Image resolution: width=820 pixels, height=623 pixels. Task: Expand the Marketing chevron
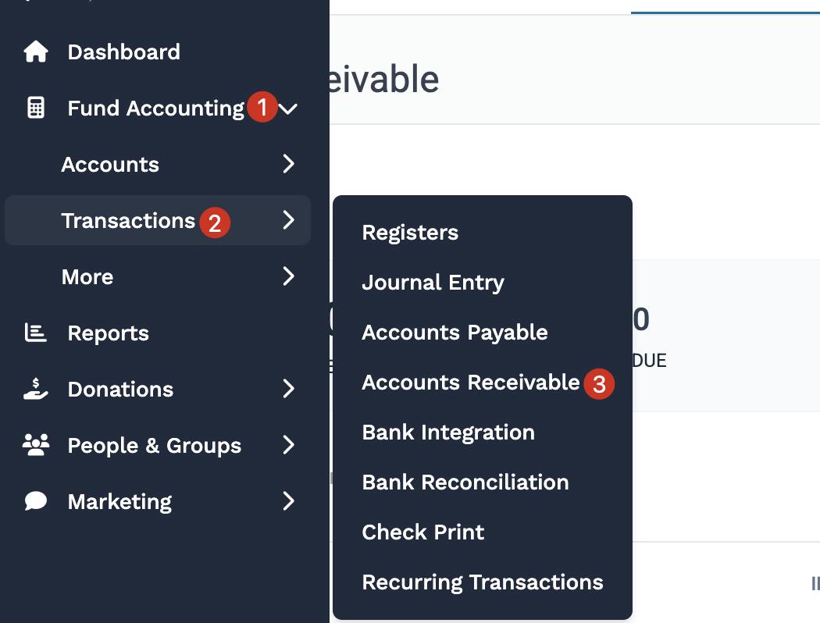click(289, 502)
